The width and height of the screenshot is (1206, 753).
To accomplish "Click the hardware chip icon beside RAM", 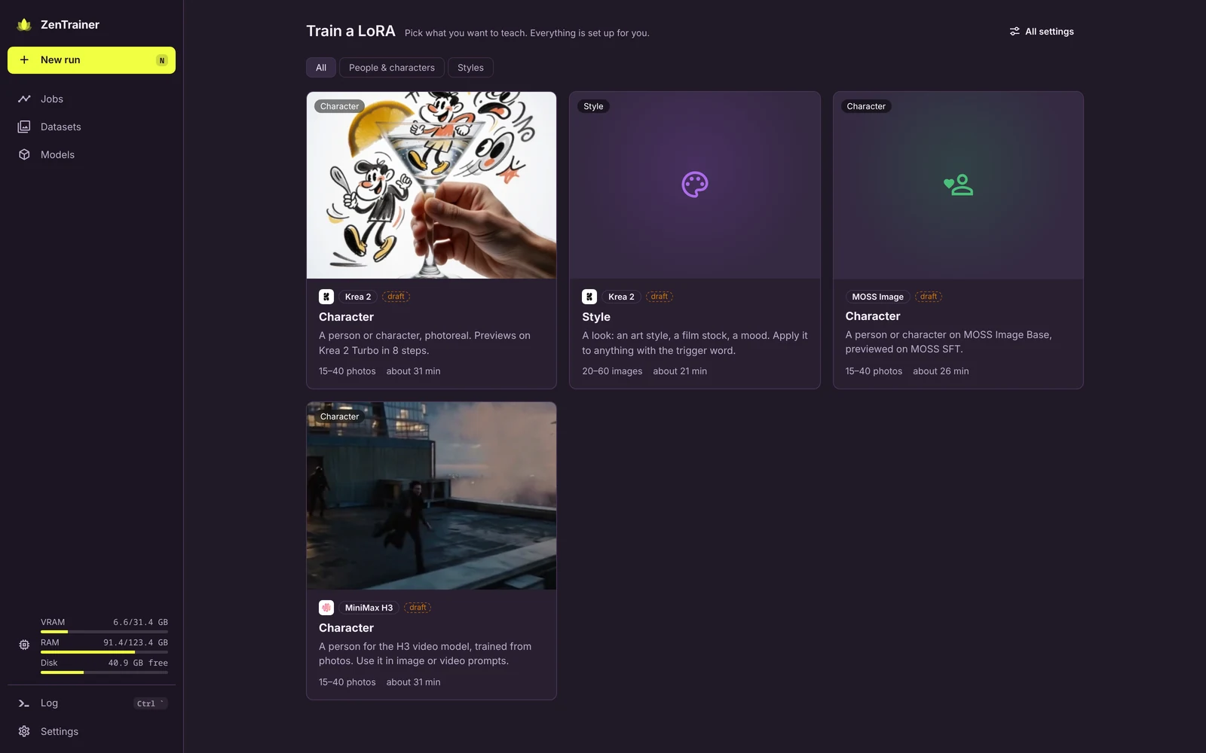I will tap(24, 645).
